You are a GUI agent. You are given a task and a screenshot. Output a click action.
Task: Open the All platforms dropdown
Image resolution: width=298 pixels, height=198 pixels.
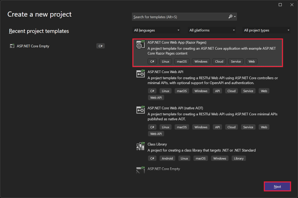coord(212,30)
